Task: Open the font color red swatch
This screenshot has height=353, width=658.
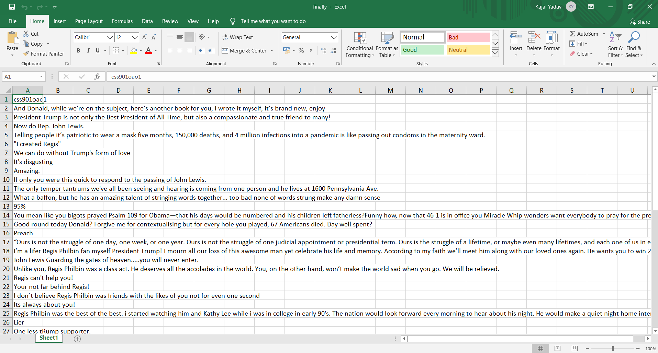Action: pyautogui.click(x=148, y=50)
